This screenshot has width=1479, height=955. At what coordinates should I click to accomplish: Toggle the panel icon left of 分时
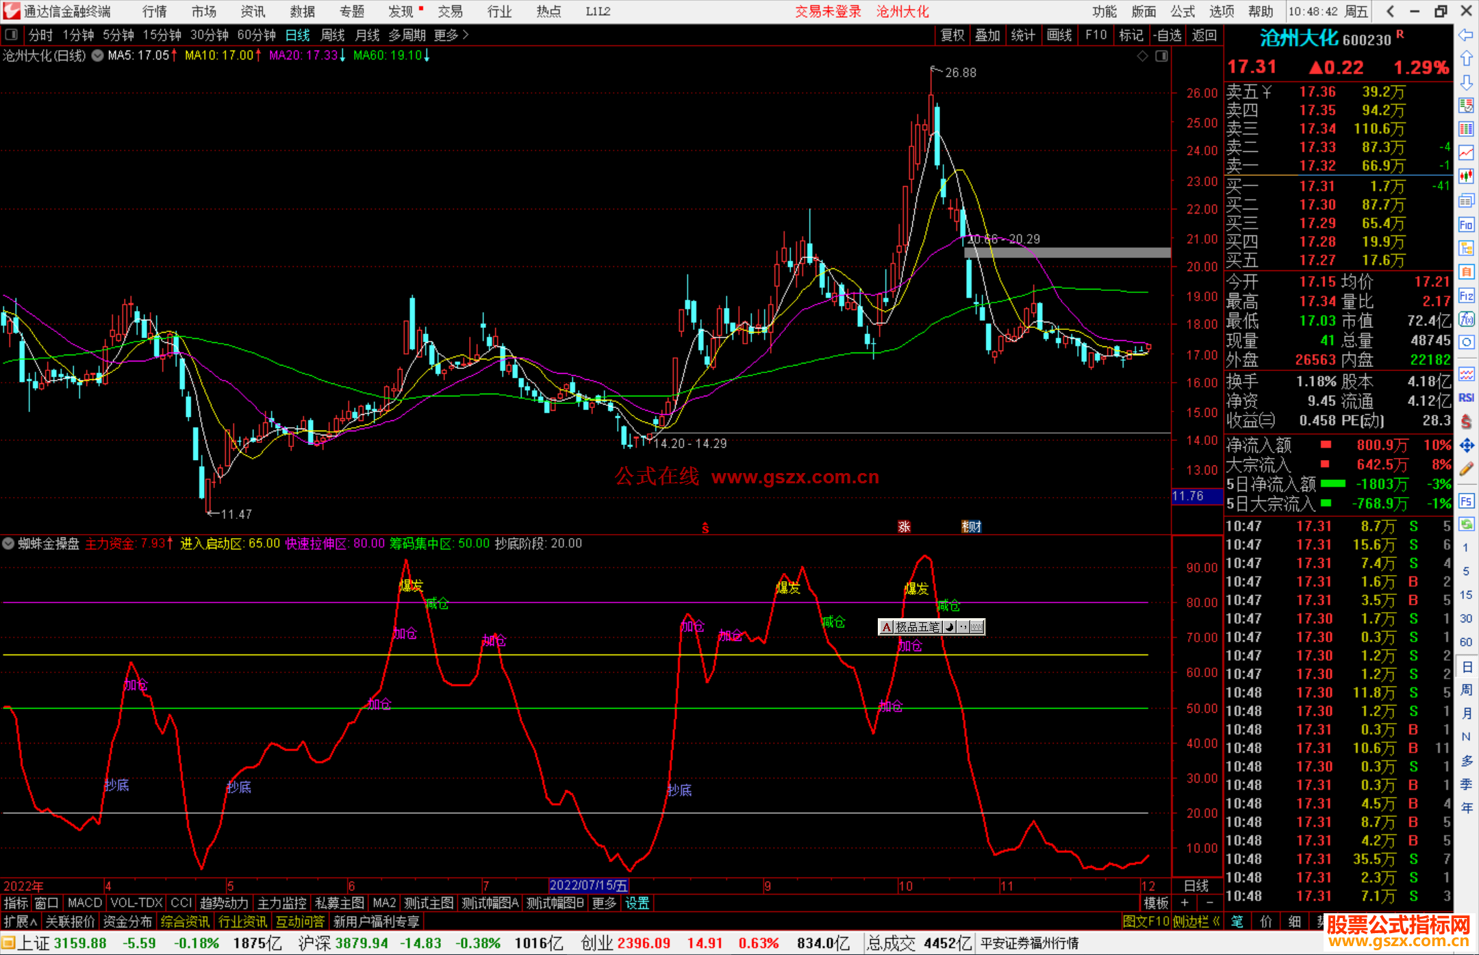pos(11,34)
